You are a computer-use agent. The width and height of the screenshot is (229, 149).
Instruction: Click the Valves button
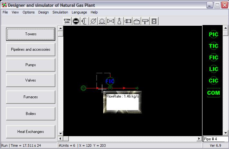point(31,80)
